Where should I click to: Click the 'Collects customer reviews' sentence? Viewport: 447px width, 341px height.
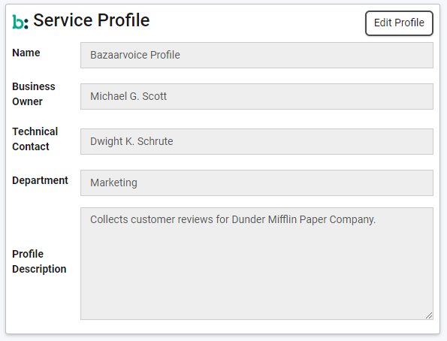233,219
